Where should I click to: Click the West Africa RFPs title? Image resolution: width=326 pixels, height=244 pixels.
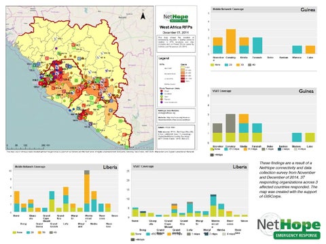(176, 27)
